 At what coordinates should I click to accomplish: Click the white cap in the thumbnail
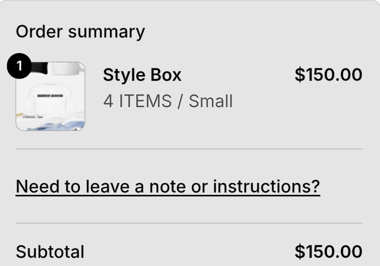(66, 68)
